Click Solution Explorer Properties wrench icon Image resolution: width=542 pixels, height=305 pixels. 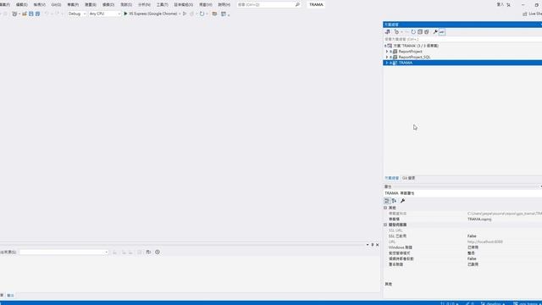pos(435,32)
